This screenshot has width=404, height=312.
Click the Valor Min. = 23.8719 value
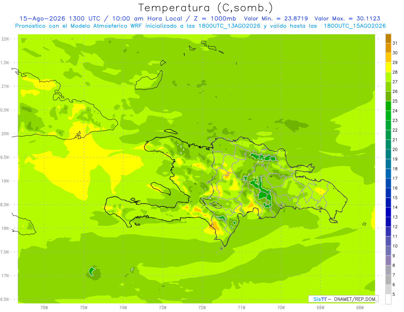tap(276, 19)
